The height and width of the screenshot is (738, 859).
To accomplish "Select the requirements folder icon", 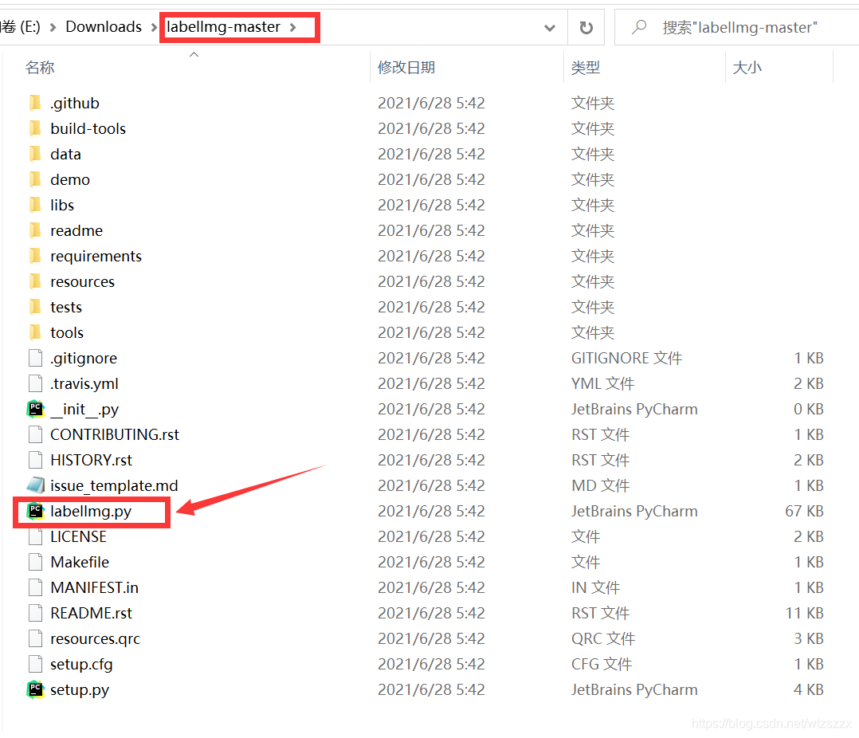I will [x=35, y=256].
